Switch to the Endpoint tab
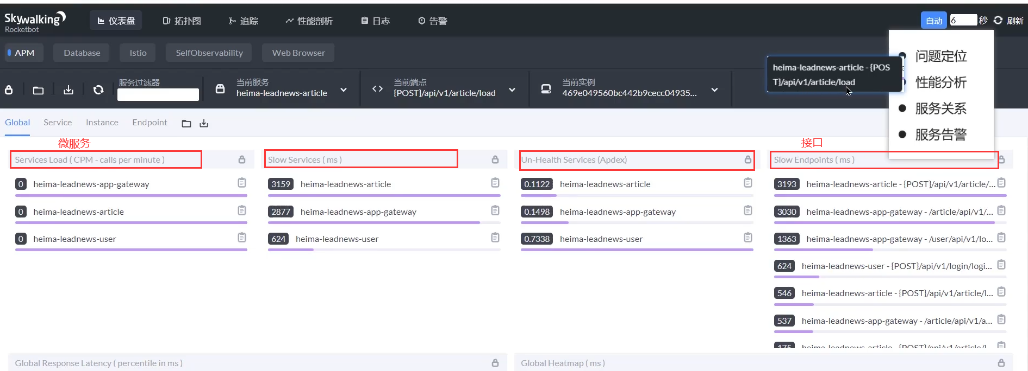Image resolution: width=1028 pixels, height=371 pixels. tap(149, 123)
